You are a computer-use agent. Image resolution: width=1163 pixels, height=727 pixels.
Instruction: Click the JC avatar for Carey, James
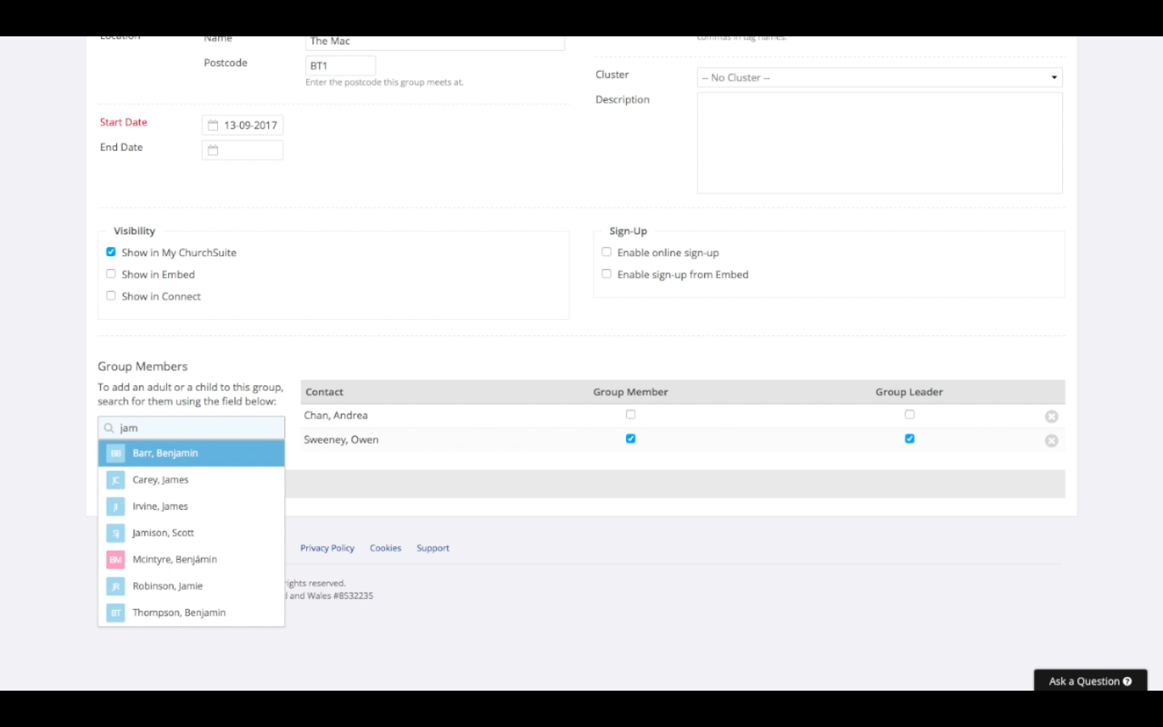115,480
